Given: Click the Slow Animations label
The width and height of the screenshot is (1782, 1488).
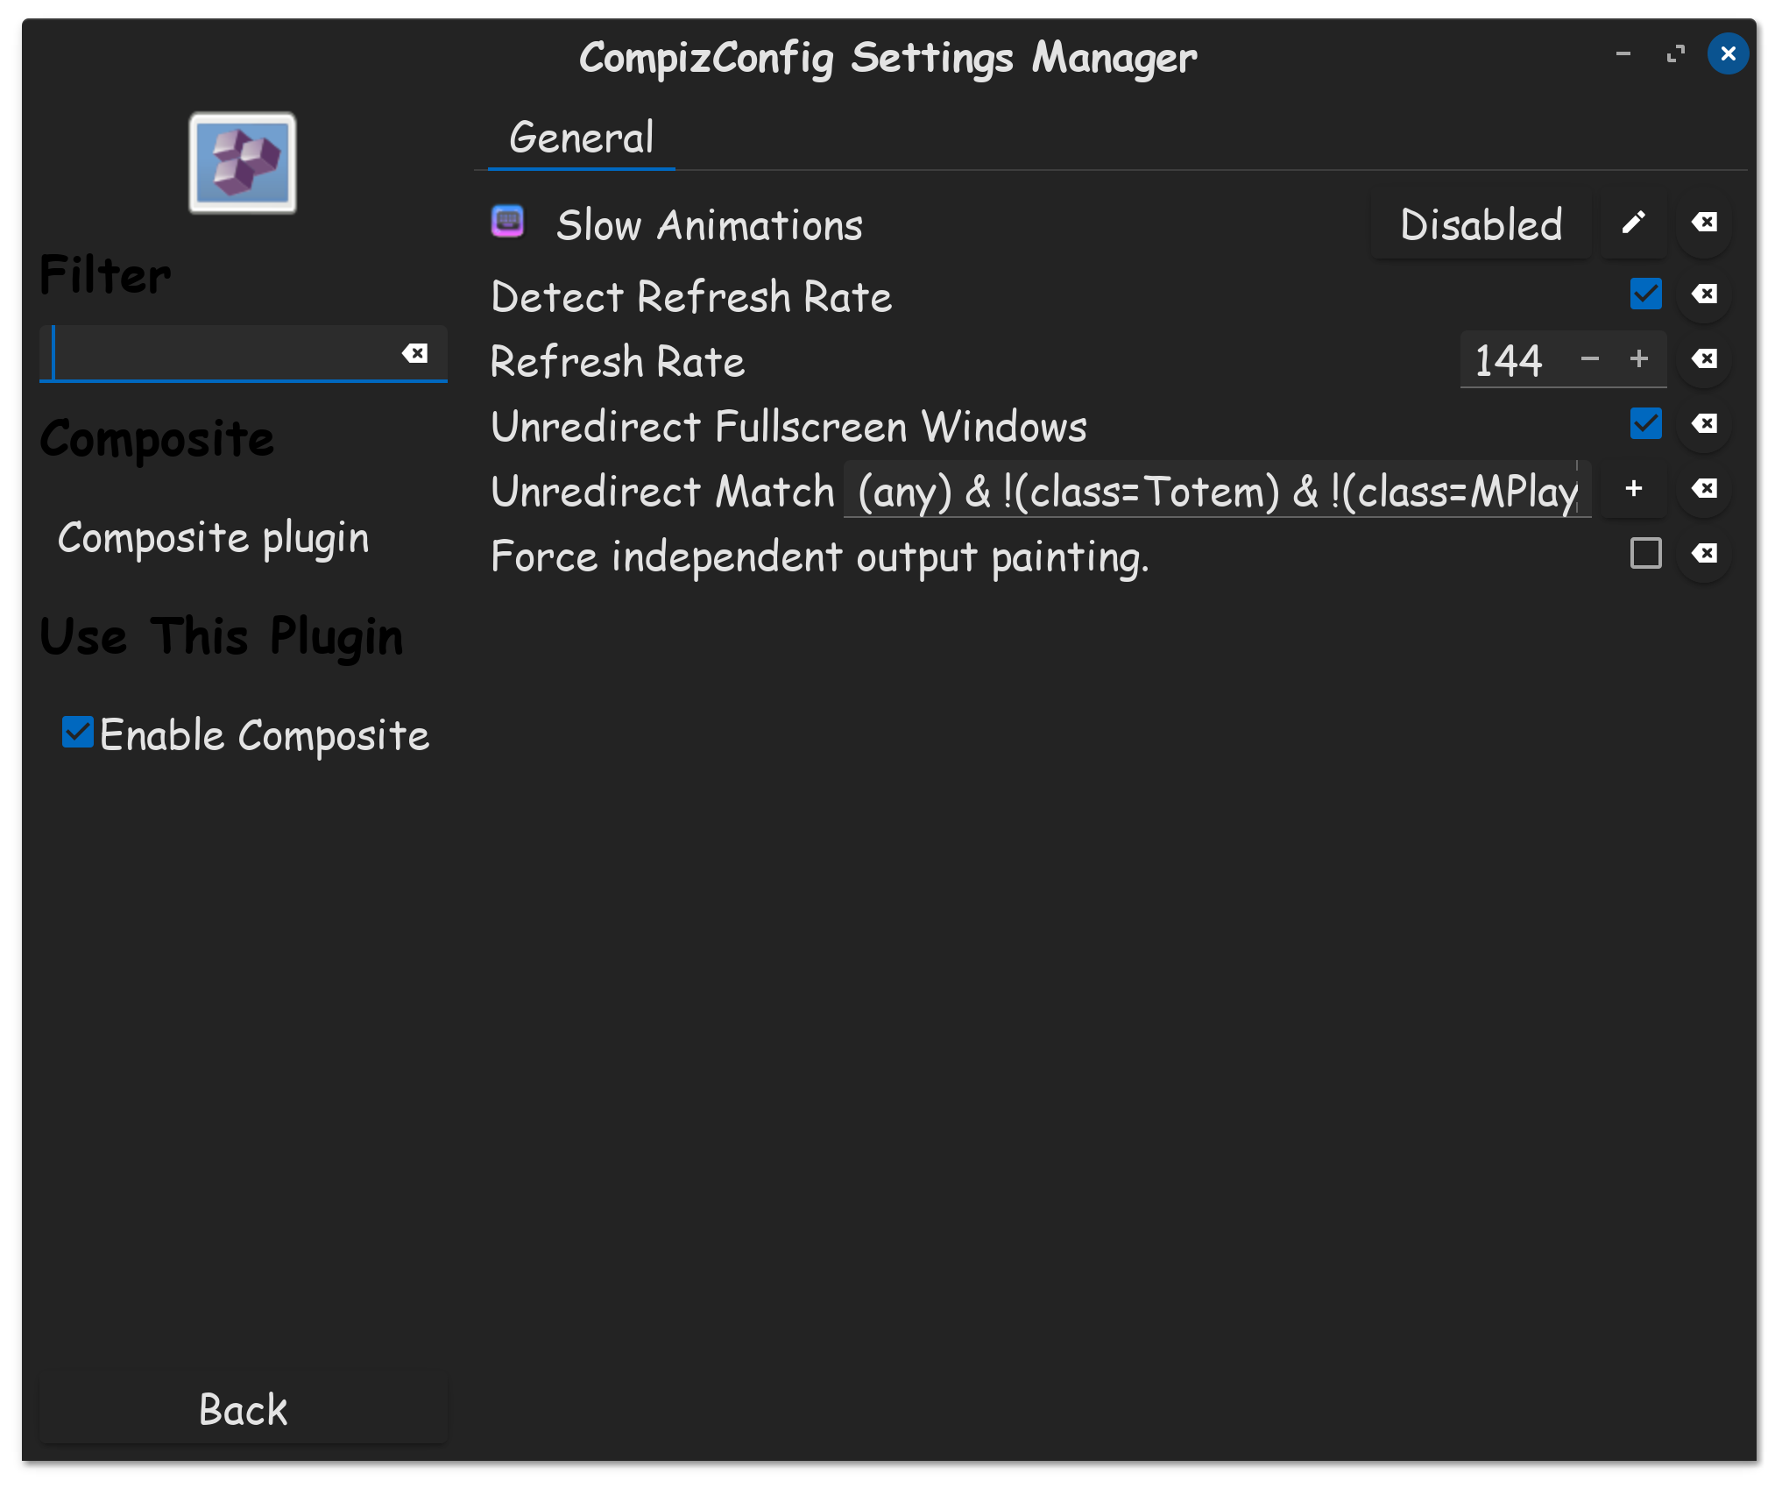Looking at the screenshot, I should (x=710, y=225).
